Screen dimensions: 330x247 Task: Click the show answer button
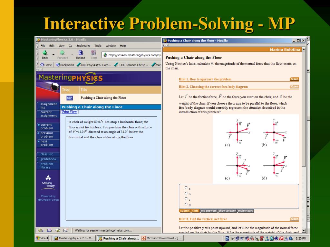tap(227, 211)
